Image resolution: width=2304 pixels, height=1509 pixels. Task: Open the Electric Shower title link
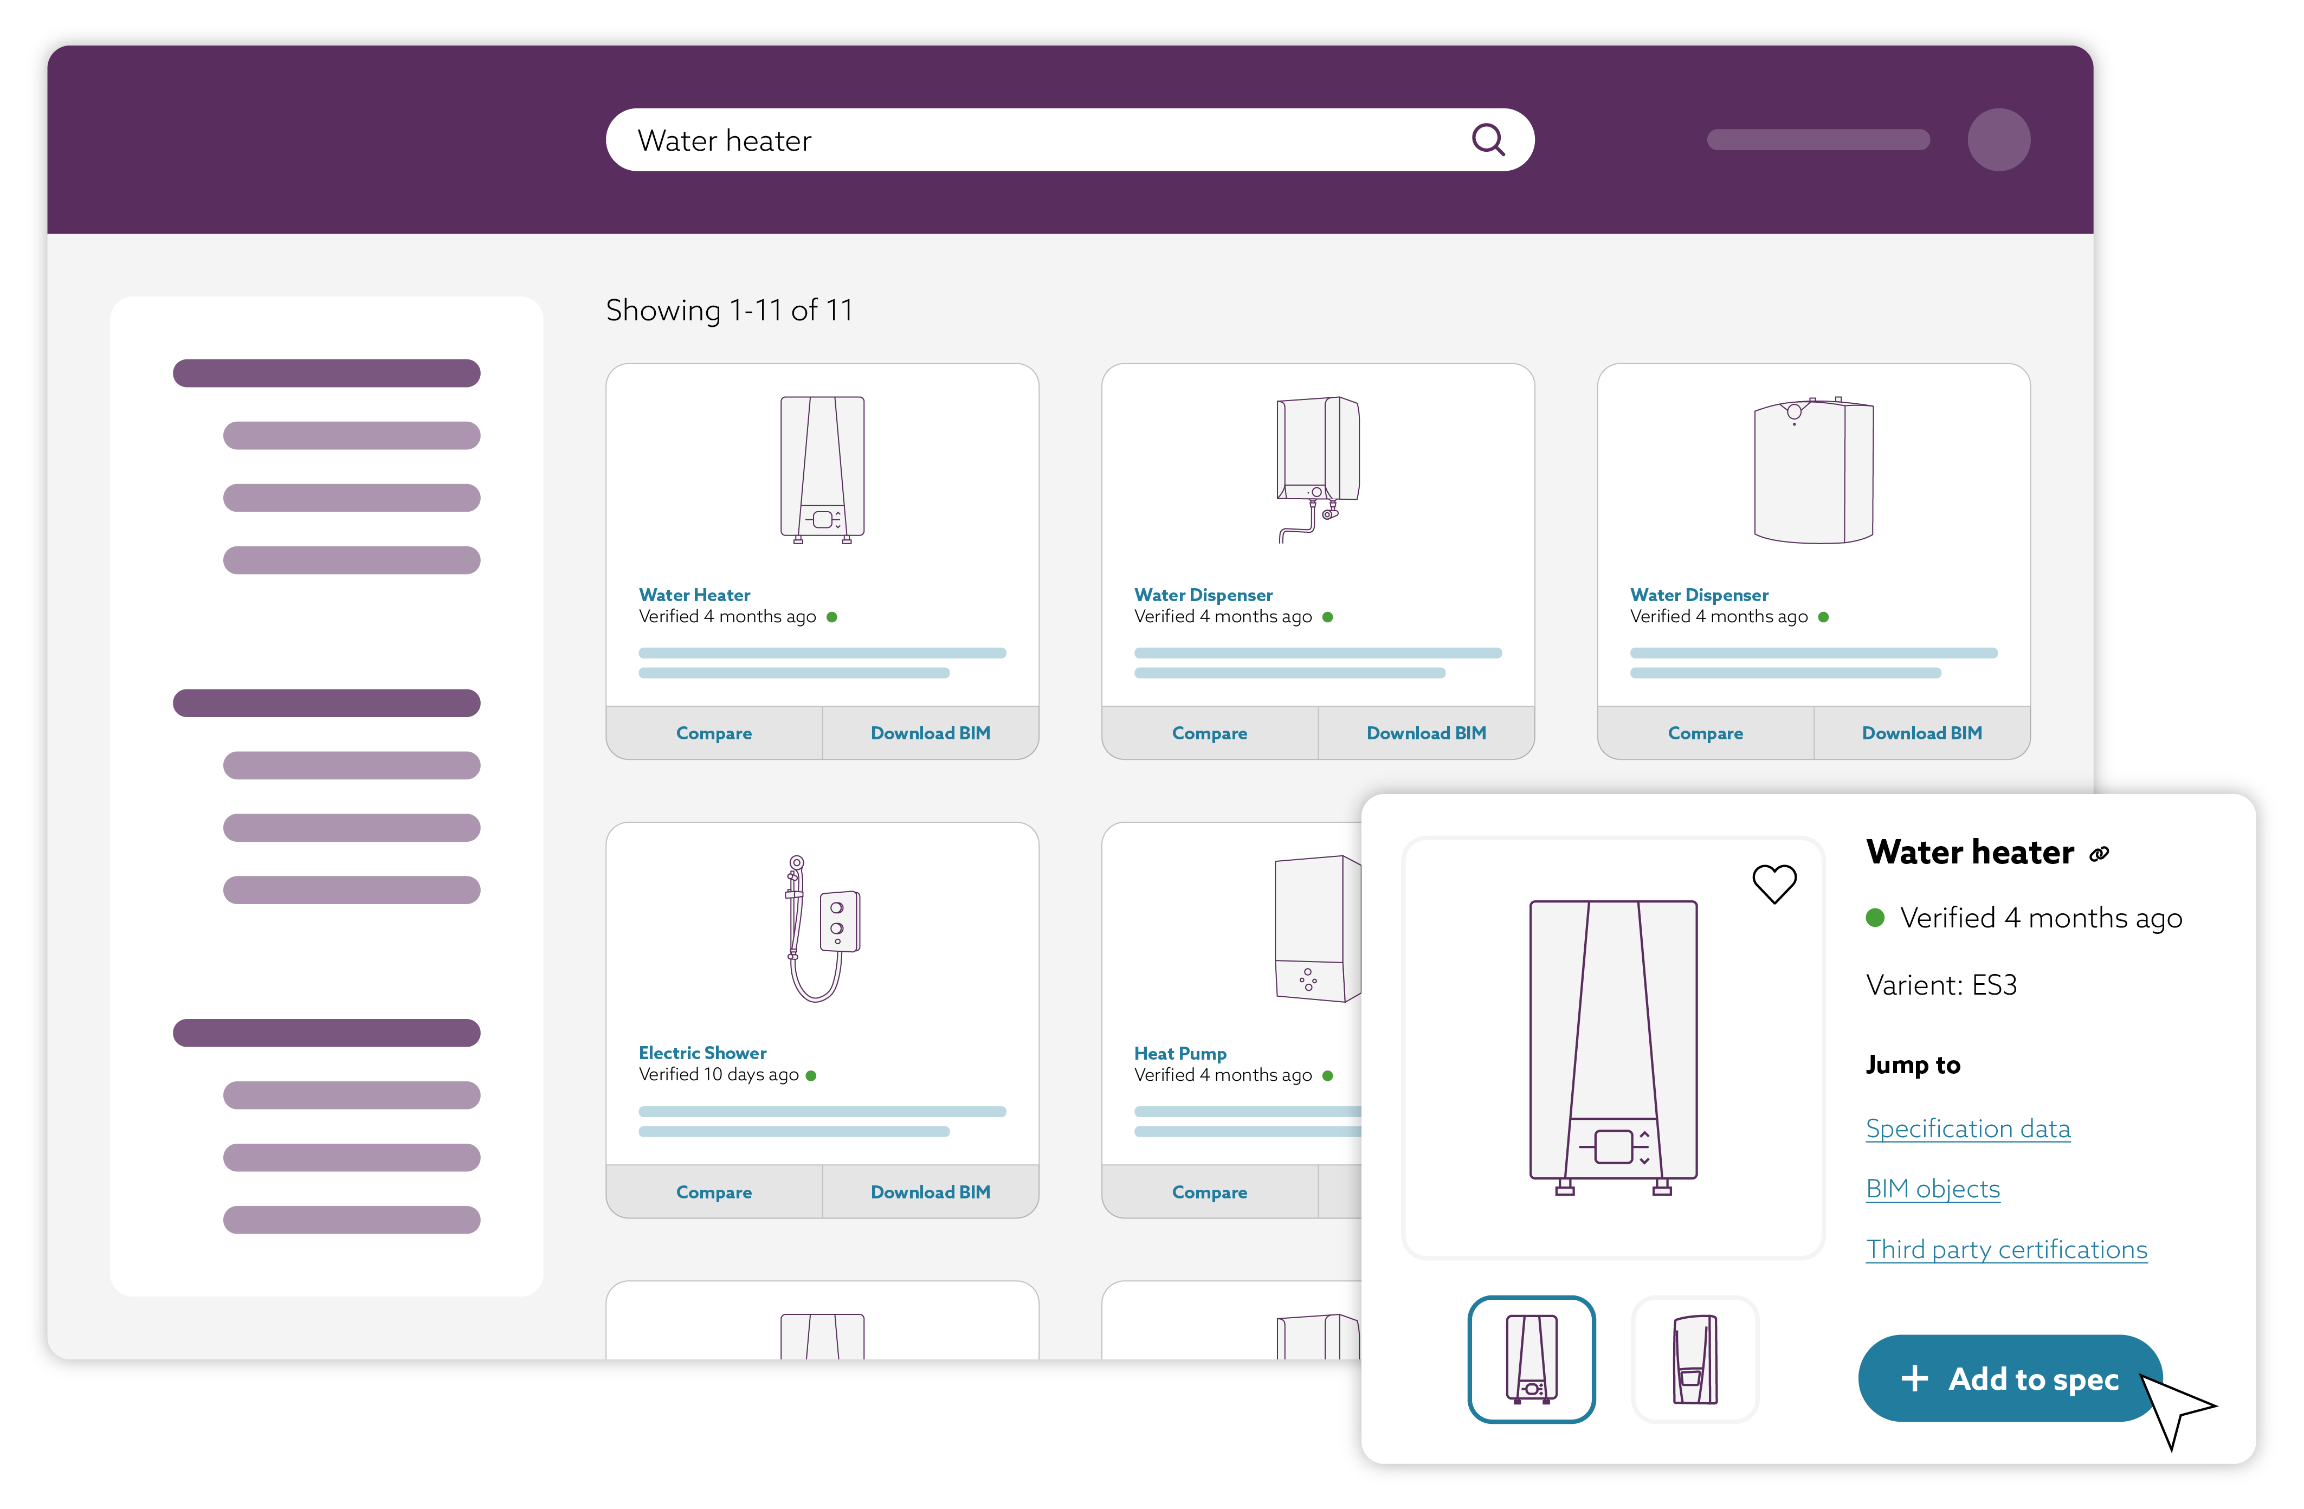pos(702,1052)
